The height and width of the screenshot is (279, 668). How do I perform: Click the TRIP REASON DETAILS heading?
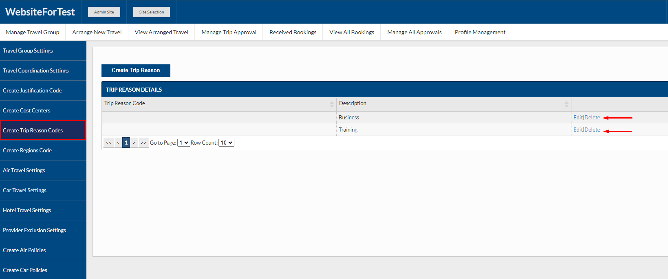coord(134,90)
